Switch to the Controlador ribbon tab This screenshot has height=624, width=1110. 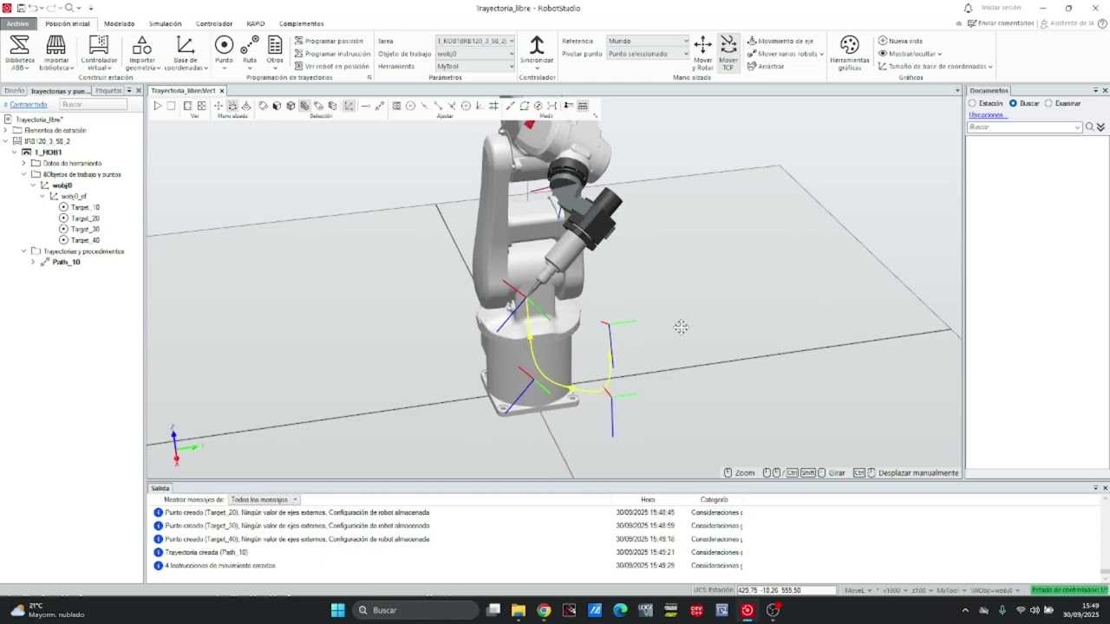214,23
